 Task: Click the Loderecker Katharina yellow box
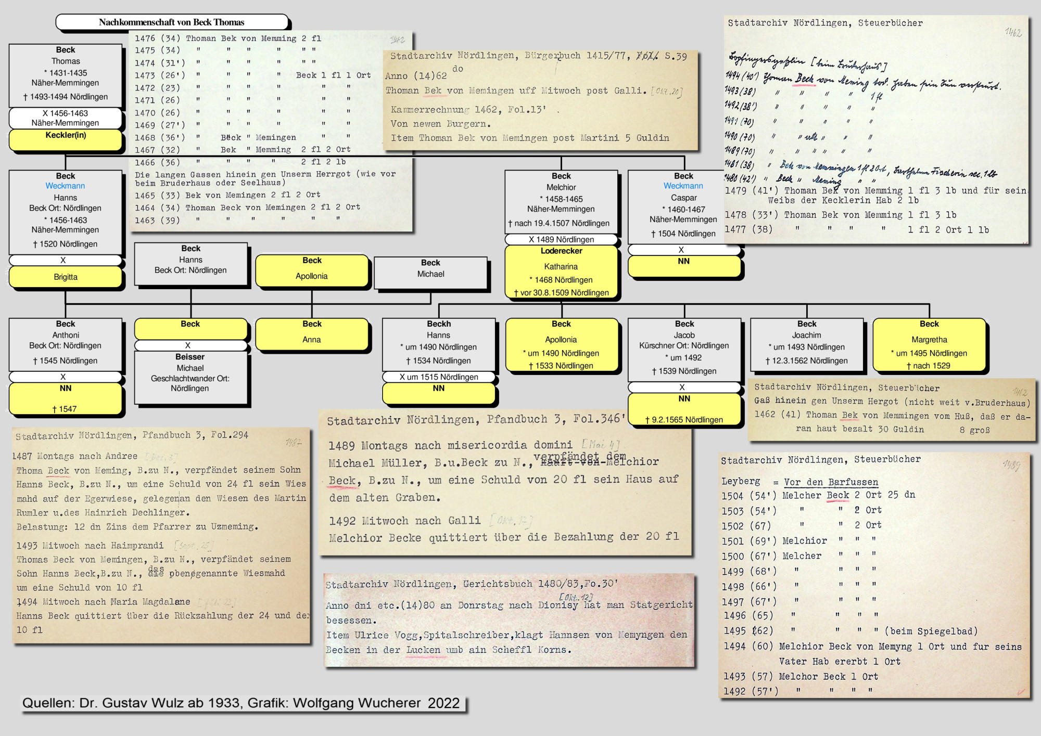tap(561, 272)
